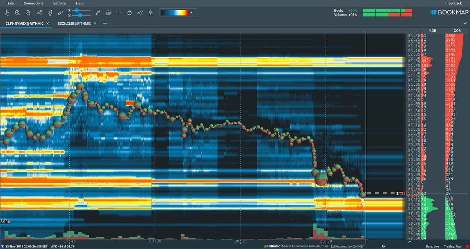
Task: Open the Settings menu
Action: point(60,3)
